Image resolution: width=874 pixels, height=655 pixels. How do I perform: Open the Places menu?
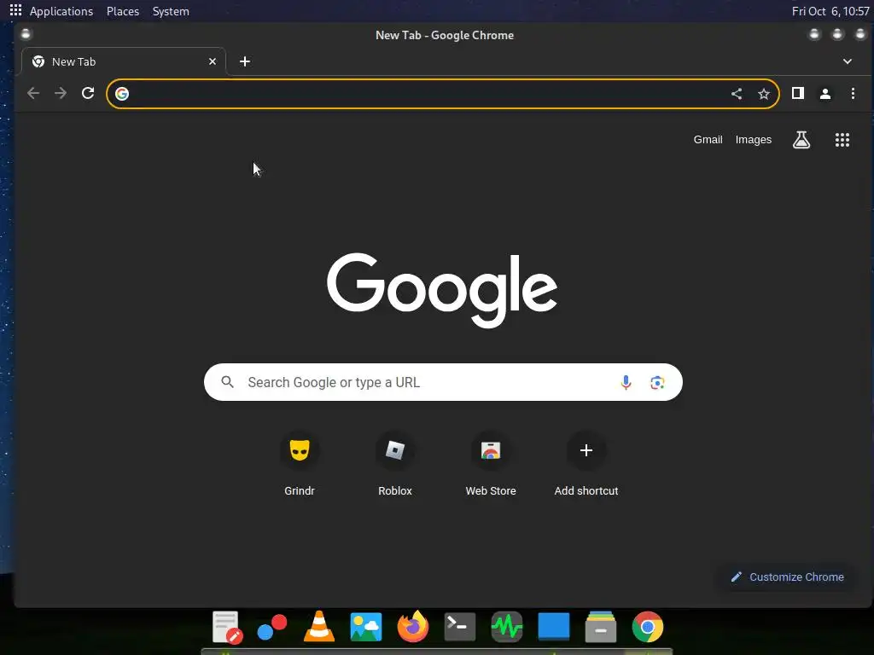(123, 11)
